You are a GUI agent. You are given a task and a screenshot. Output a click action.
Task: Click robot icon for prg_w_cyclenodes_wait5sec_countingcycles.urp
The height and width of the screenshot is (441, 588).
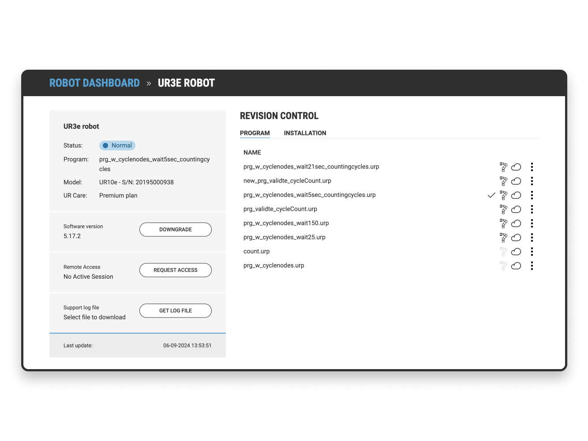503,195
